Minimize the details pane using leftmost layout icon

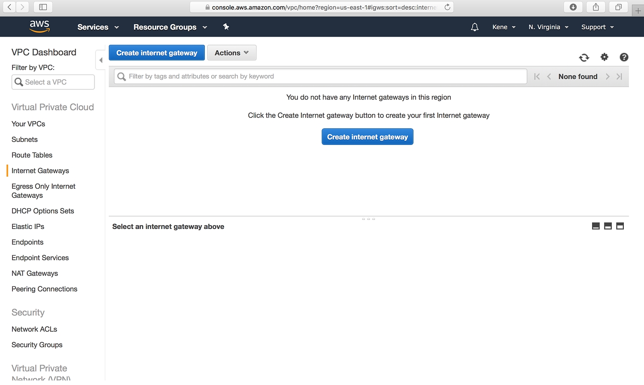point(595,226)
